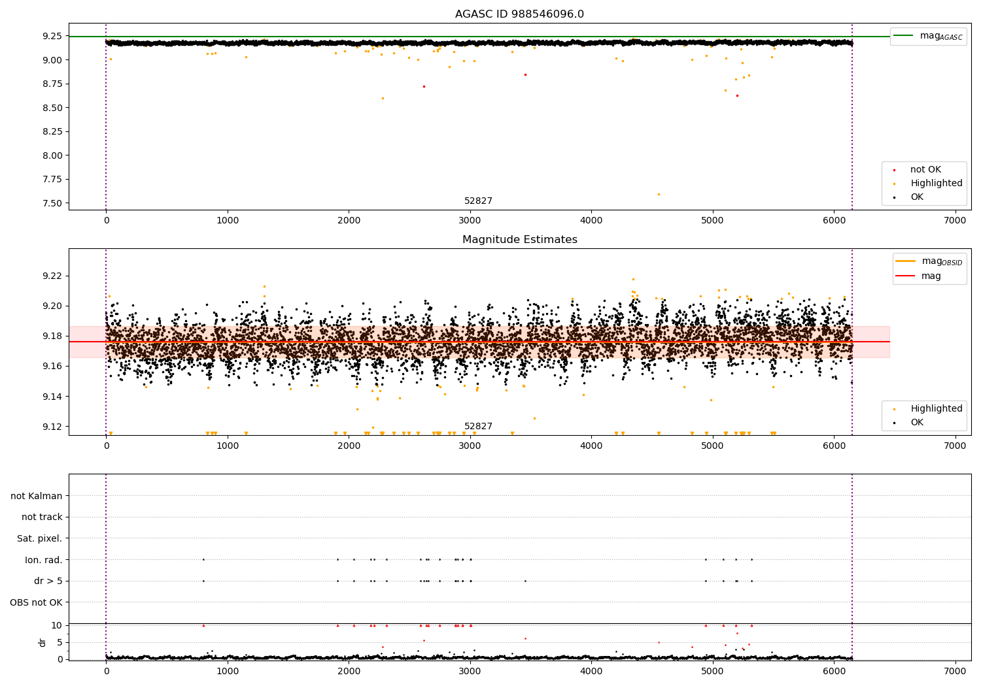Click the 'dr > 5' row label

tap(48, 581)
